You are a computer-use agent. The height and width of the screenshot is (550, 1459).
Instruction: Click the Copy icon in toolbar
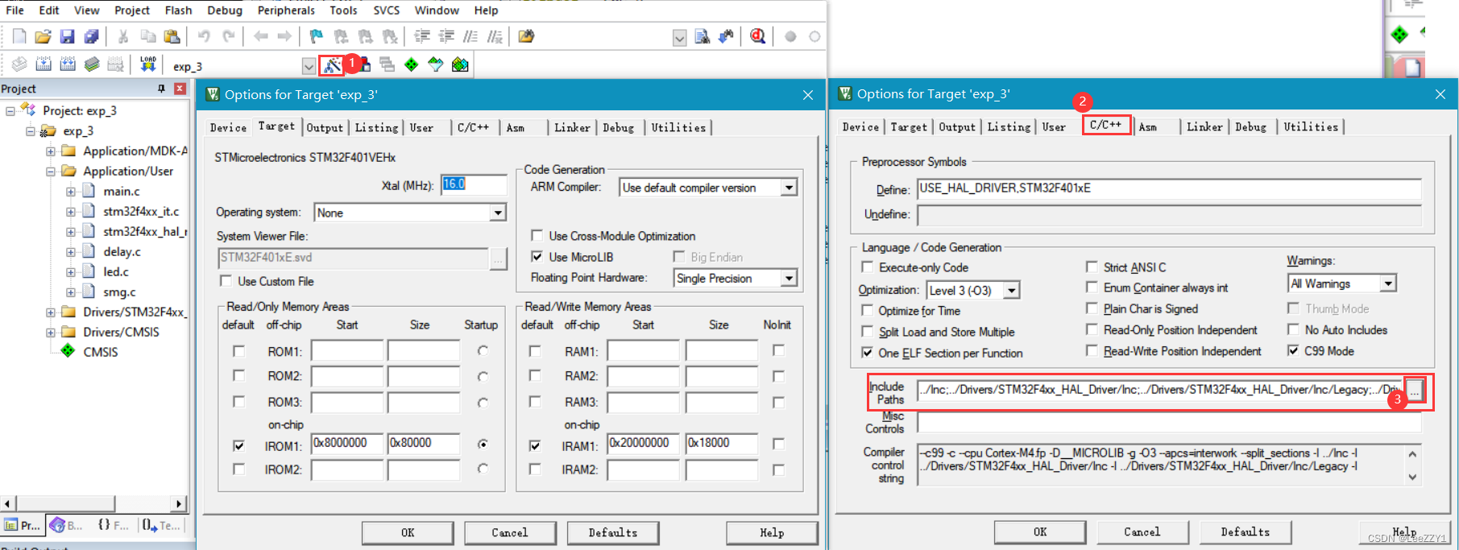click(148, 36)
